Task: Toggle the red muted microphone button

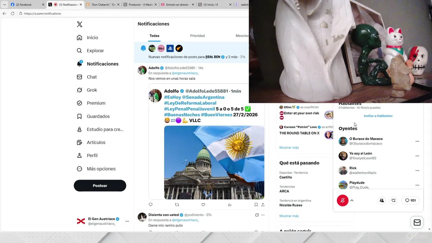Action: tap(343, 200)
